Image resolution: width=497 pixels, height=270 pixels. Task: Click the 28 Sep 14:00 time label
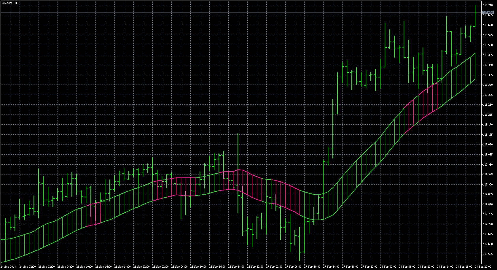[x=445, y=267]
